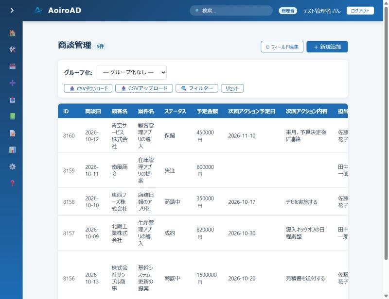Image resolution: width=389 pixels, height=299 pixels.
Task: Sort by the ID column header
Action: pyautogui.click(x=66, y=111)
